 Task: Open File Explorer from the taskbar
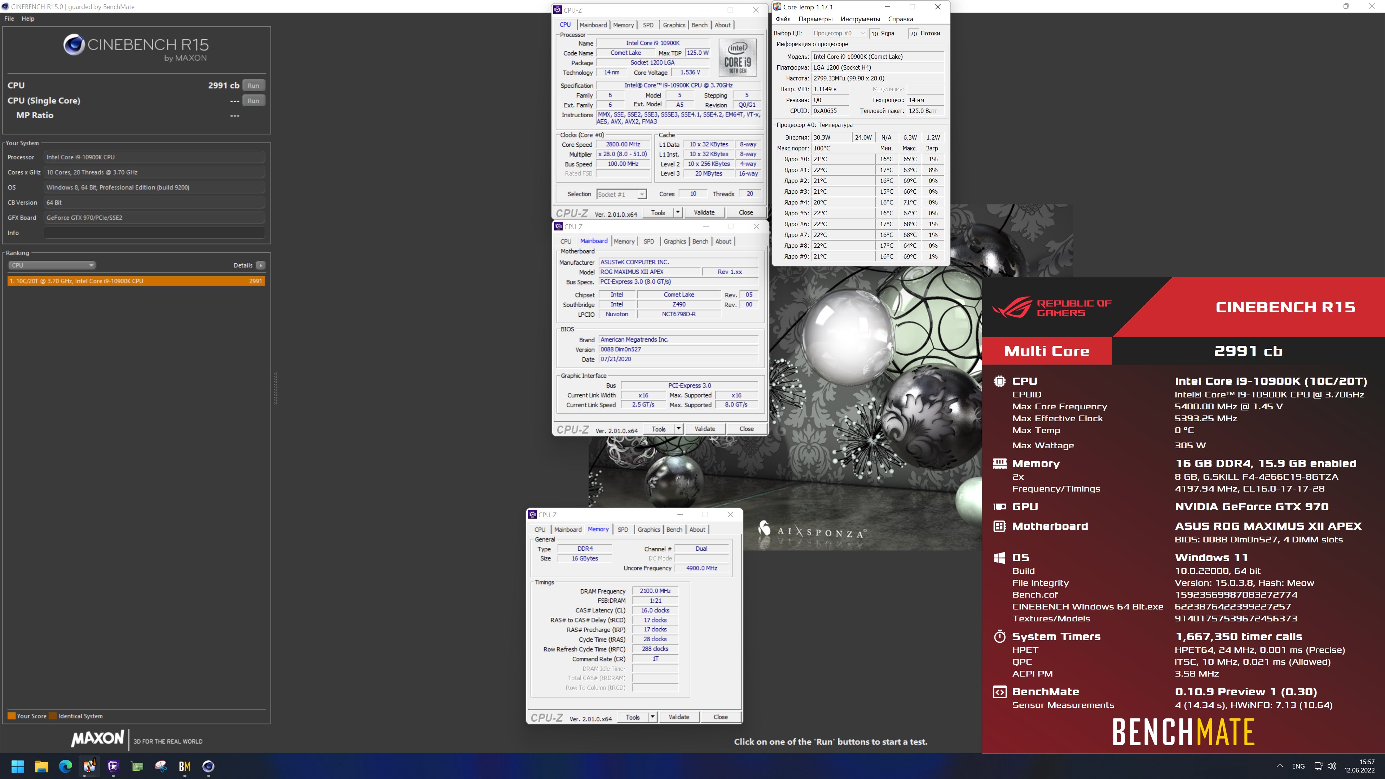tap(41, 766)
